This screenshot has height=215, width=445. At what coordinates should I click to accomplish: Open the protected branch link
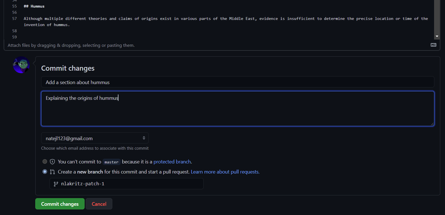172,162
